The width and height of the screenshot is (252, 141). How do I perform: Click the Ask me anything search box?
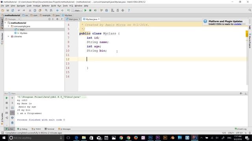tap(36, 138)
